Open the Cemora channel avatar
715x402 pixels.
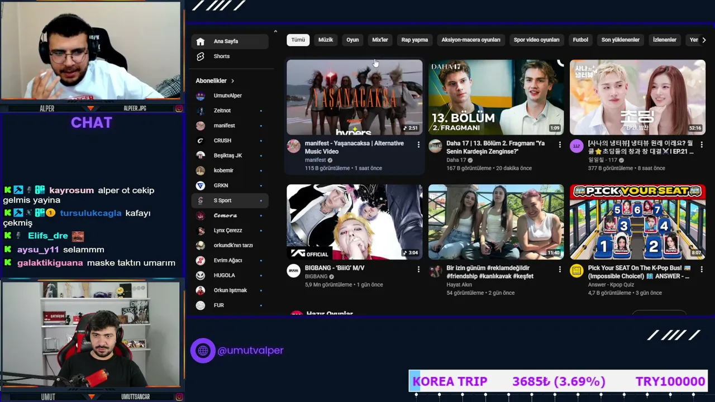201,216
